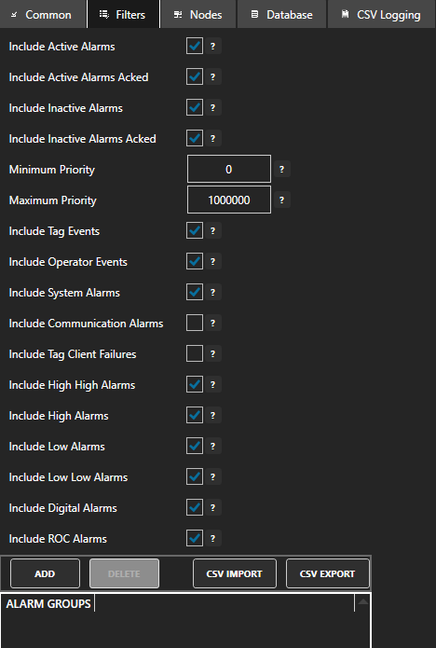Uncheck Include Low Alarms checkbox
Screen dimensions: 436x648
(195, 446)
